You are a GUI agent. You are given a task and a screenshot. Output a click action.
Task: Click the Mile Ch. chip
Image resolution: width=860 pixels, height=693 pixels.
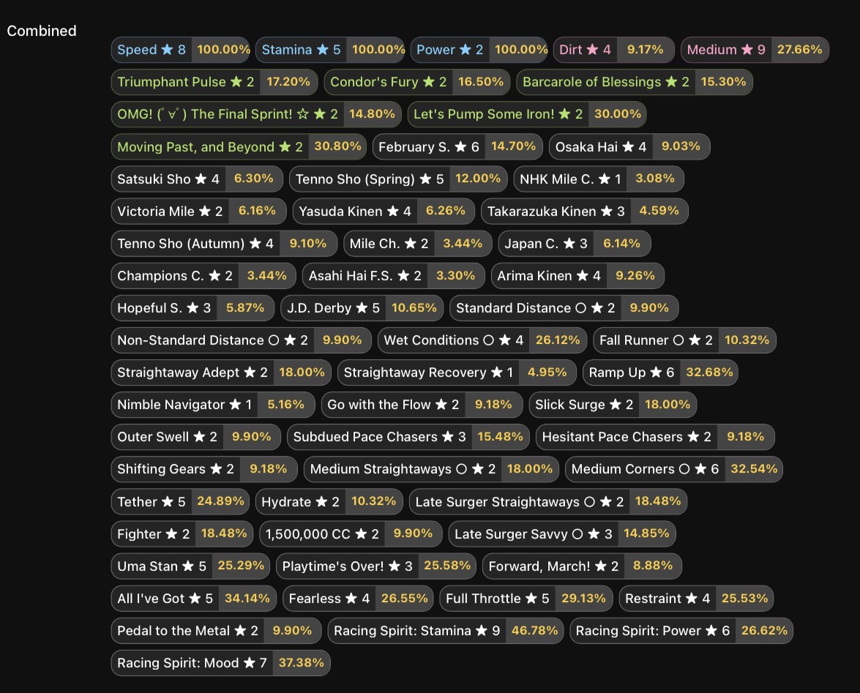click(418, 244)
